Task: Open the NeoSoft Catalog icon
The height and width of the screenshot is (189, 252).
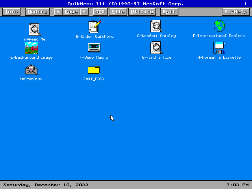Action: coord(156,26)
